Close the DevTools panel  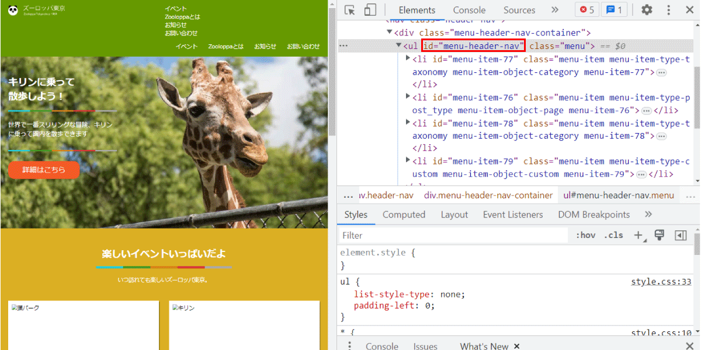688,10
